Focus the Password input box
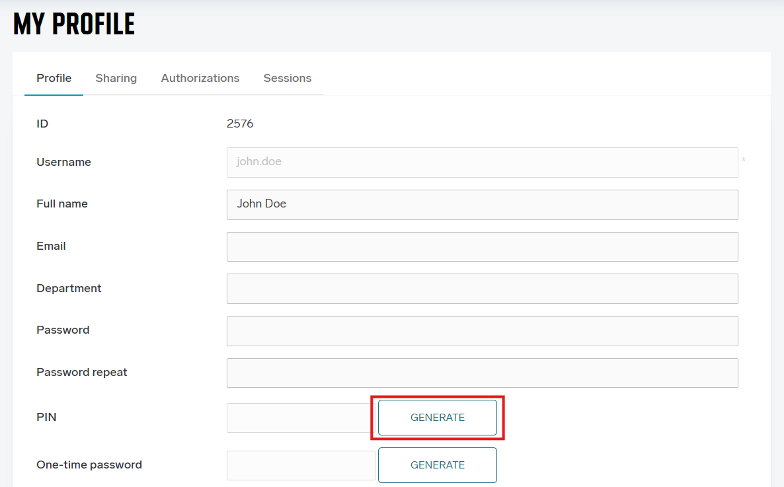The width and height of the screenshot is (784, 487). coord(482,330)
